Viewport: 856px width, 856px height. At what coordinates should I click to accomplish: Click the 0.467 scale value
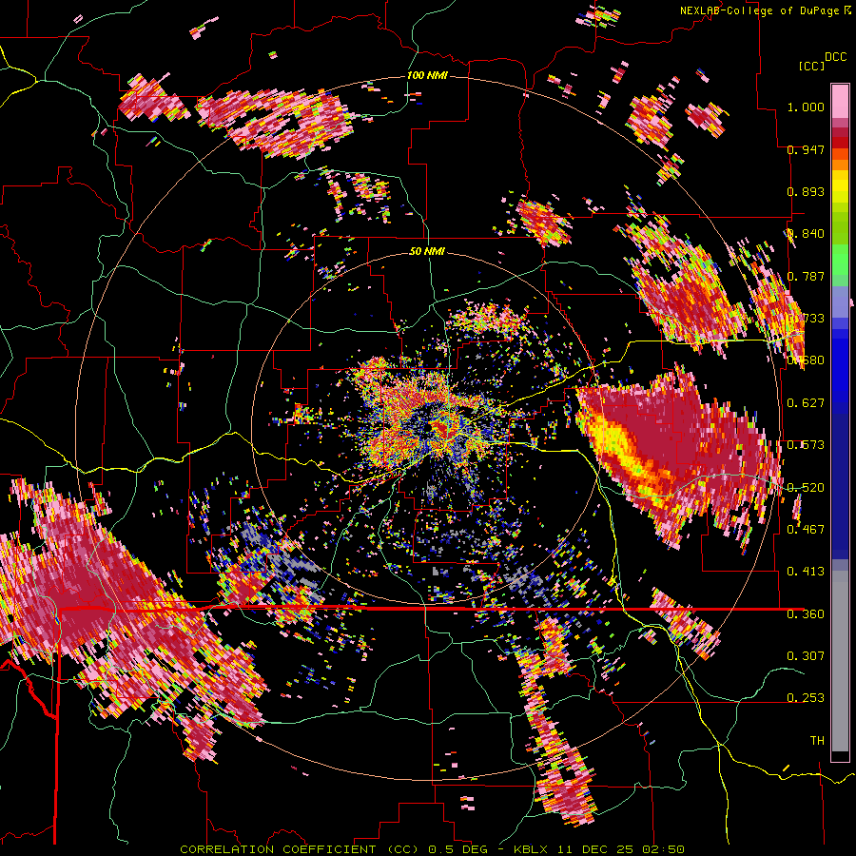(x=806, y=530)
